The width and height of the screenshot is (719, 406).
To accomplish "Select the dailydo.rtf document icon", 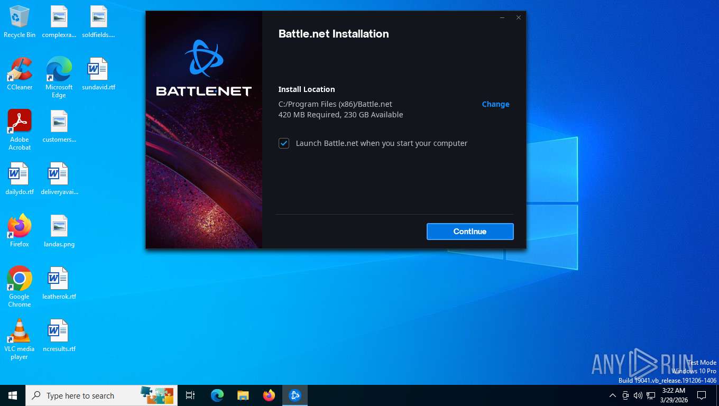I will tap(20, 179).
